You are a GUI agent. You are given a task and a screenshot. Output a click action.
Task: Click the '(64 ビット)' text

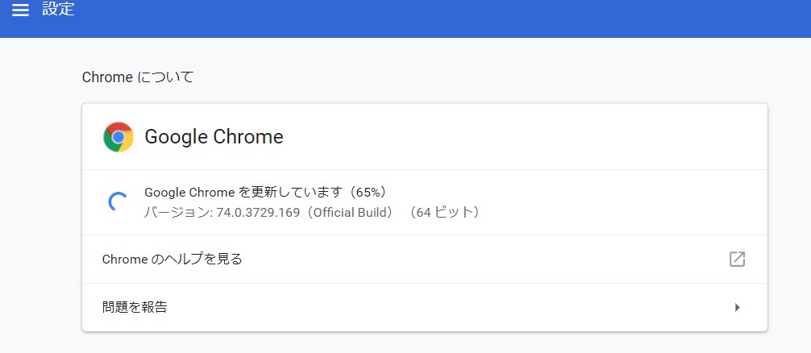pyautogui.click(x=445, y=213)
